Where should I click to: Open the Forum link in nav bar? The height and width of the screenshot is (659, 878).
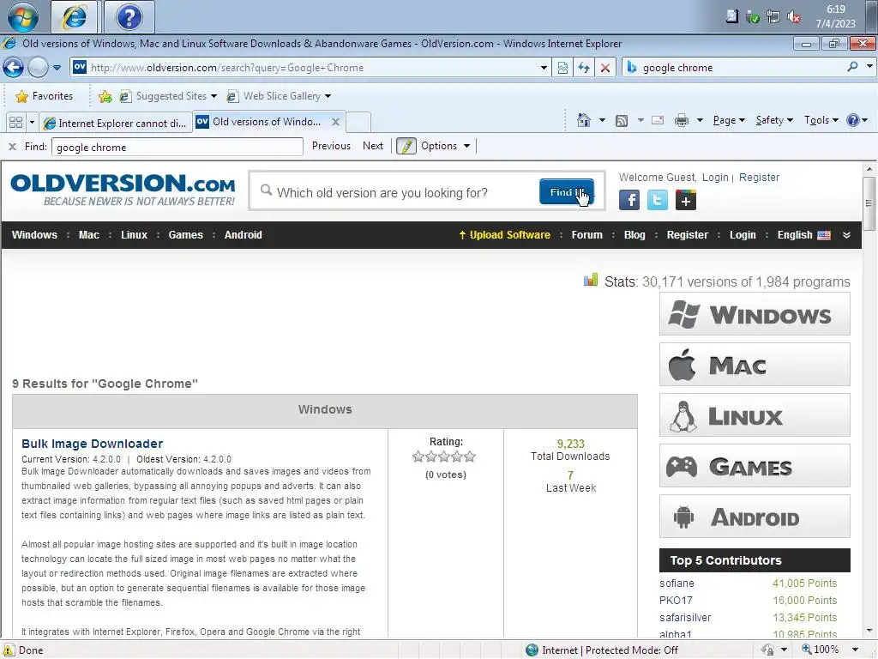pyautogui.click(x=586, y=235)
